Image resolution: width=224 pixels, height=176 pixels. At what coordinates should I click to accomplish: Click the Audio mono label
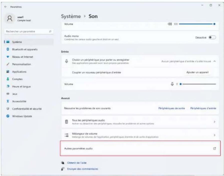click(x=71, y=36)
